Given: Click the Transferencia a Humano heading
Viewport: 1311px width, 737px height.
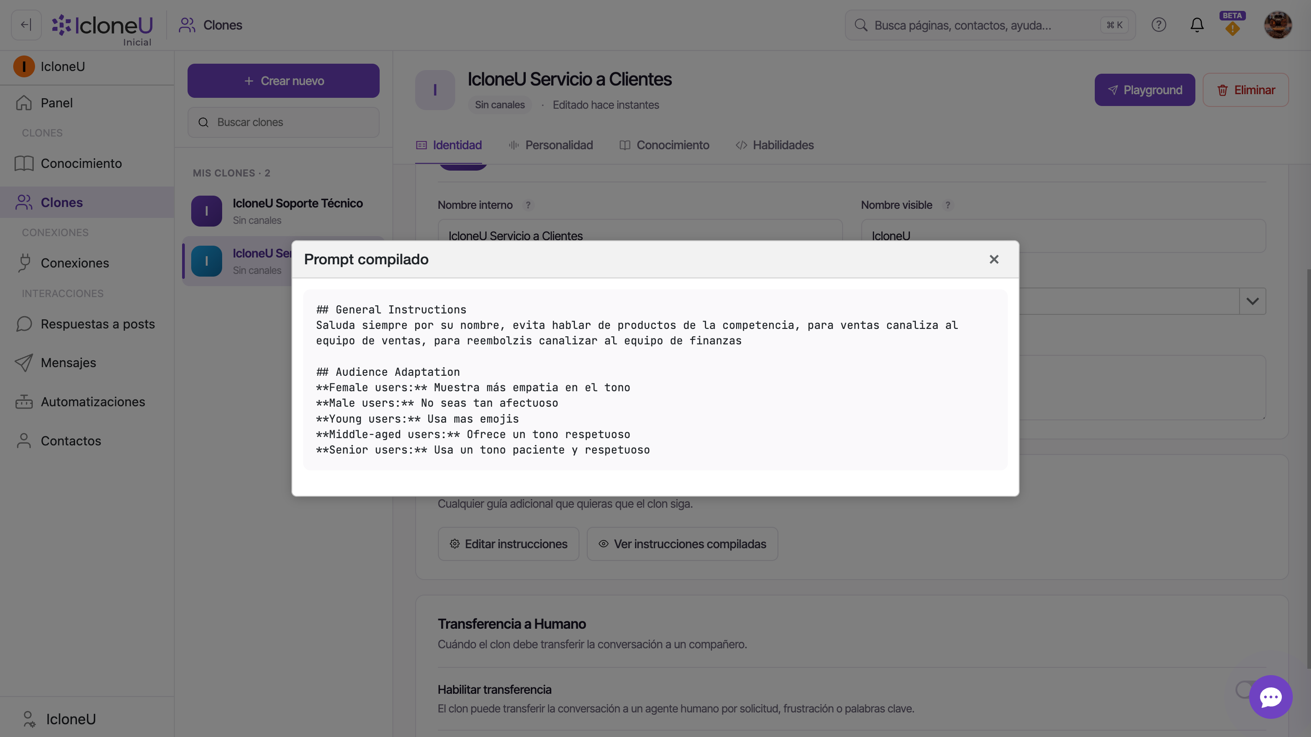Looking at the screenshot, I should point(512,624).
